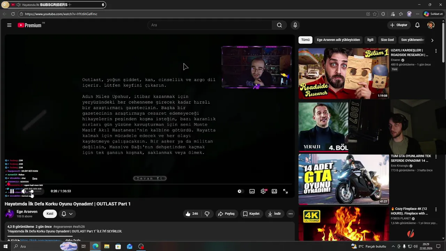The width and height of the screenshot is (446, 251).
Task: Click the browser address bar URL
Action: [61, 14]
